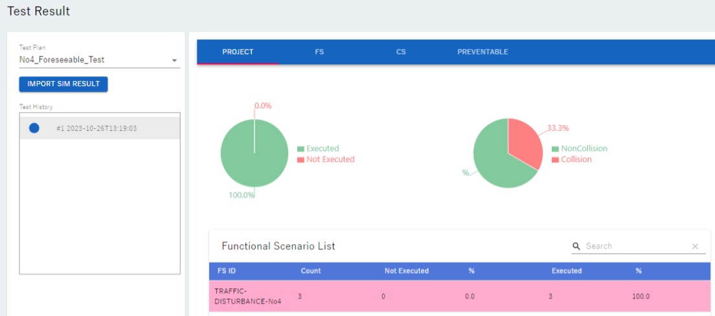Open the PREVENTABLE tab
Image resolution: width=715 pixels, height=316 pixels.
482,52
